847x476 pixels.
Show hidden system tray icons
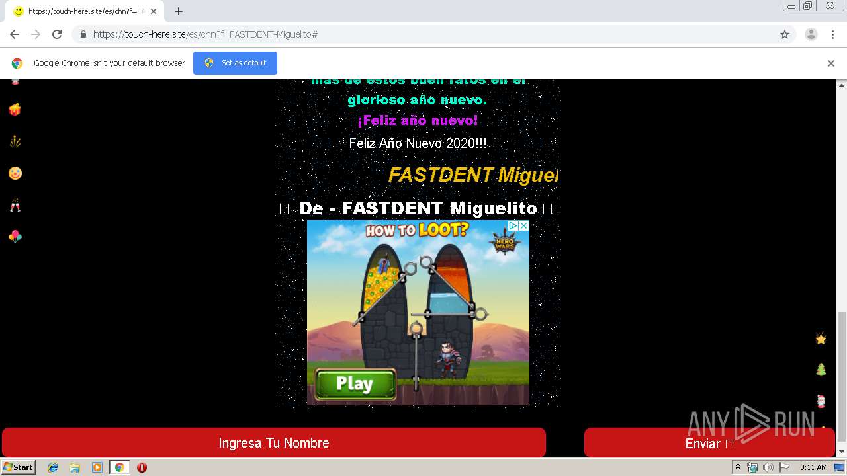[738, 467]
